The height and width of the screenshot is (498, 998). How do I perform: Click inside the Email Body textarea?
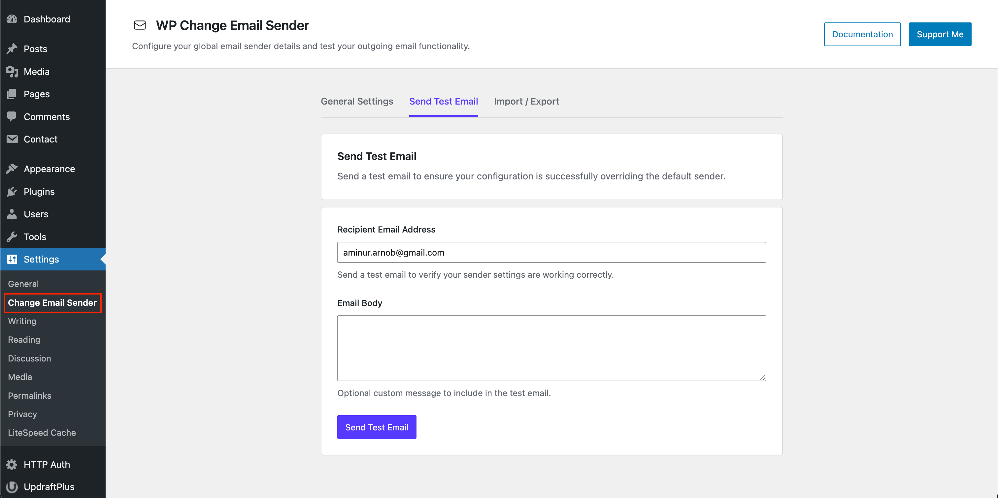pyautogui.click(x=551, y=348)
